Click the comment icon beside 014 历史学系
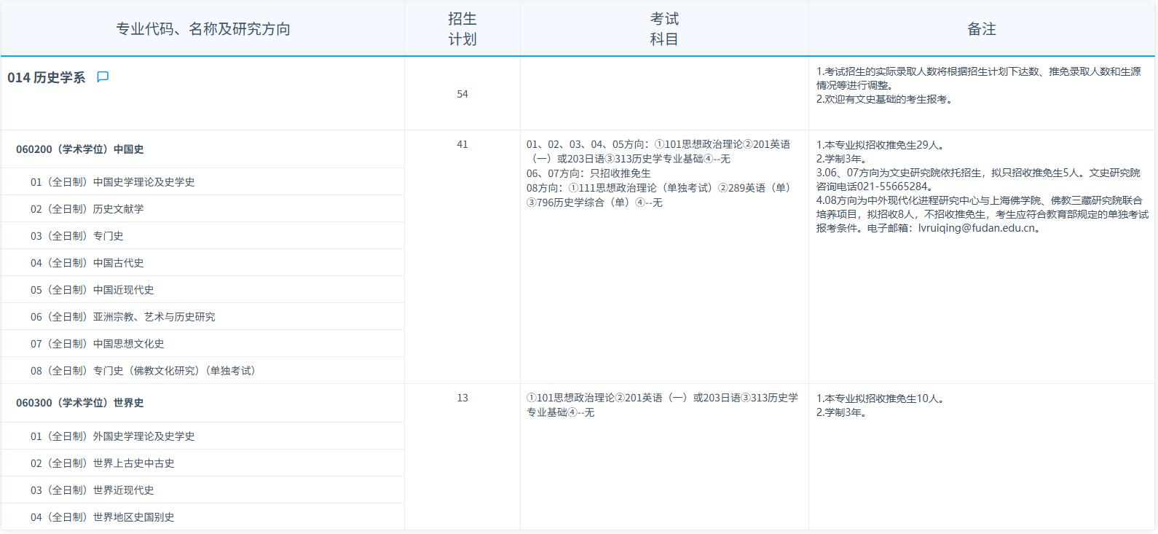 click(x=103, y=77)
